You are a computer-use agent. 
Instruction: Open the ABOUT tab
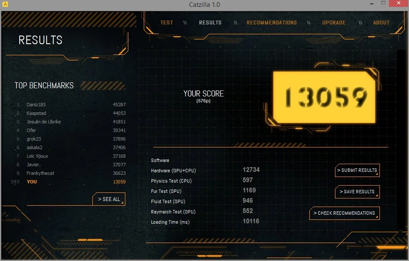tap(381, 23)
